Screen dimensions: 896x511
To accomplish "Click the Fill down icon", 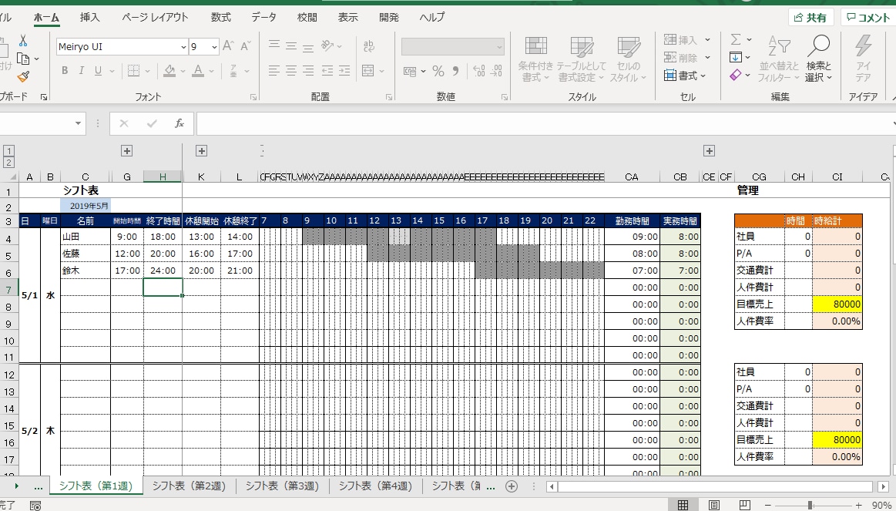I will coord(736,57).
